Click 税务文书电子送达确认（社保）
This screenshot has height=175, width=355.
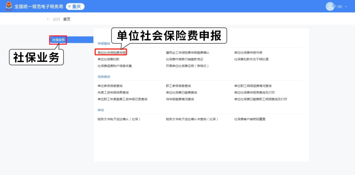pos(119,119)
